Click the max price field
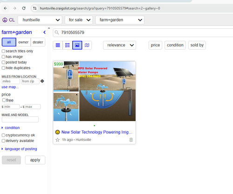This screenshot has width=233, height=194. pyautogui.click(x=33, y=107)
